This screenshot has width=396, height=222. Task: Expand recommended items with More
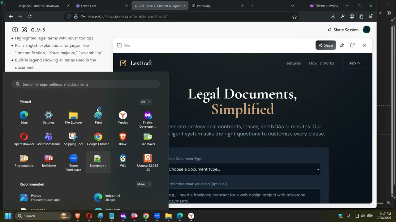[x=144, y=184]
